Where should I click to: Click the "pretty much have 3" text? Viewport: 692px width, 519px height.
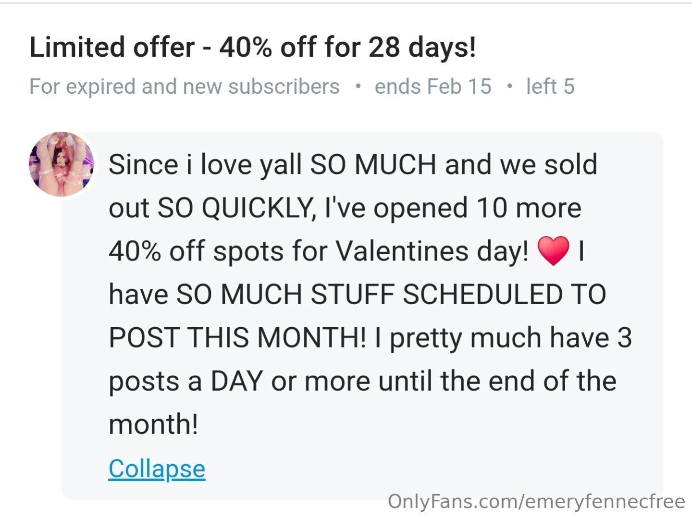(x=510, y=337)
